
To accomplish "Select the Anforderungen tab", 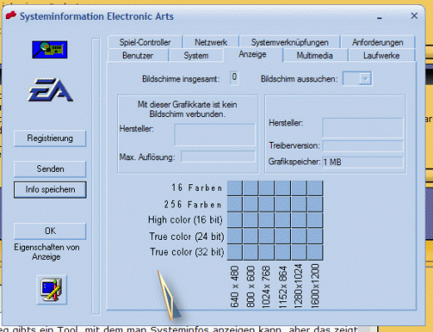I will [x=378, y=42].
